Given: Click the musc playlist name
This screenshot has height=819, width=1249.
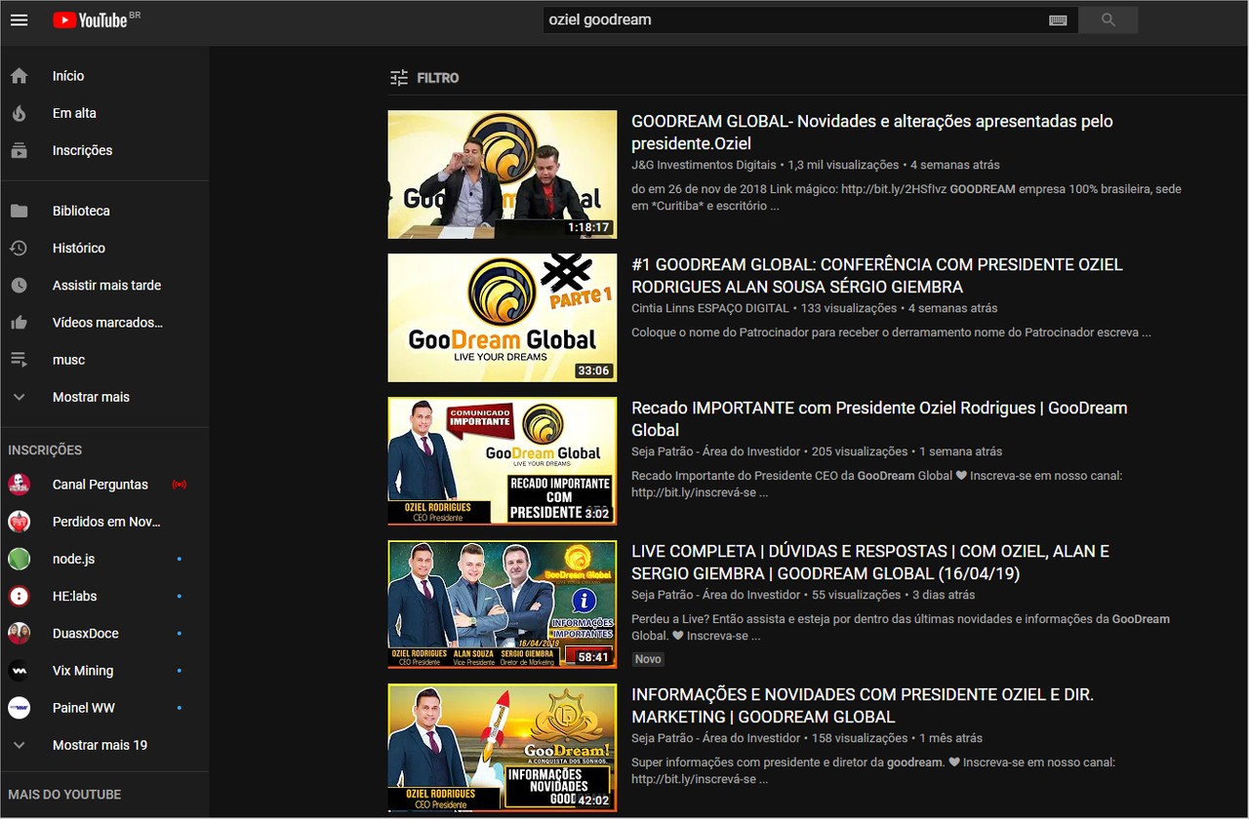Looking at the screenshot, I should tap(68, 360).
